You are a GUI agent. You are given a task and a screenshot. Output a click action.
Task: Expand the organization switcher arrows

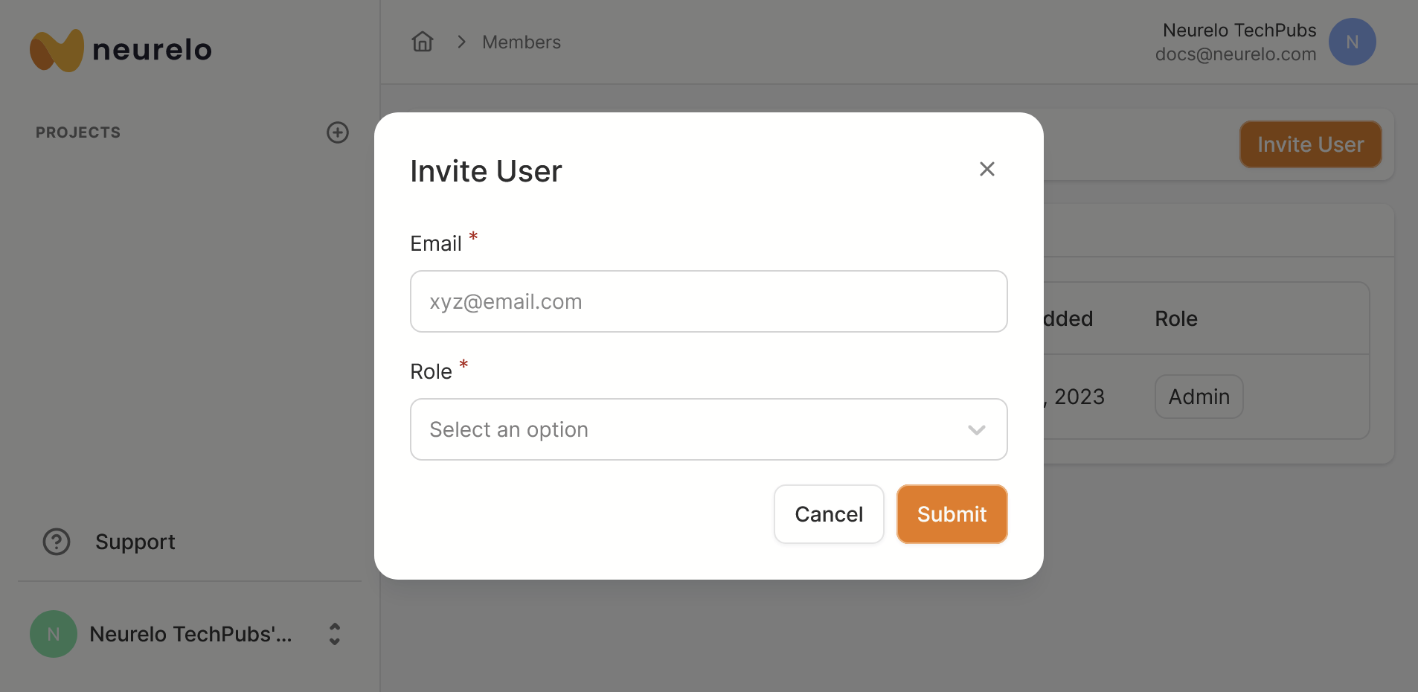click(335, 634)
